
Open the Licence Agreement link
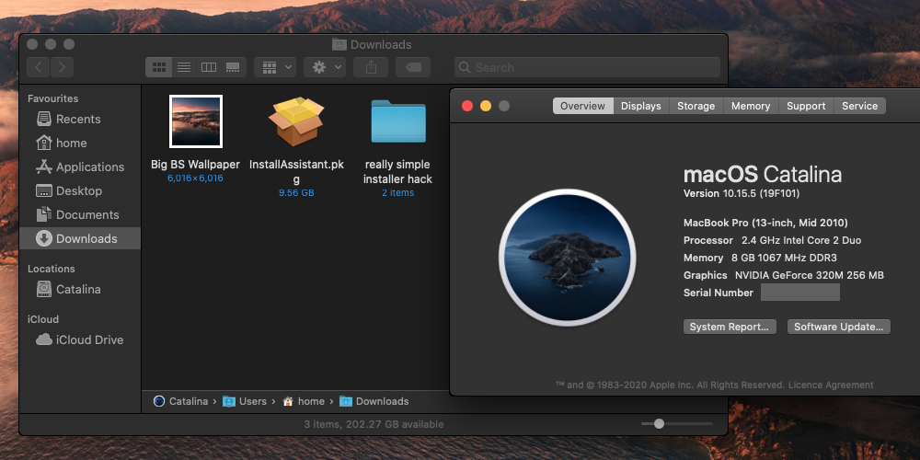coord(831,385)
